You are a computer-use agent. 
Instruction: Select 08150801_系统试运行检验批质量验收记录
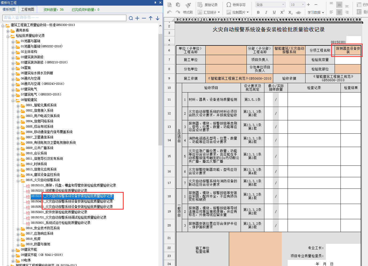(x=61, y=223)
